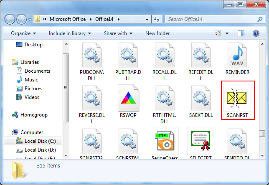Open view options dropdown arrow
The width and height of the screenshot is (269, 185).
click(x=227, y=33)
